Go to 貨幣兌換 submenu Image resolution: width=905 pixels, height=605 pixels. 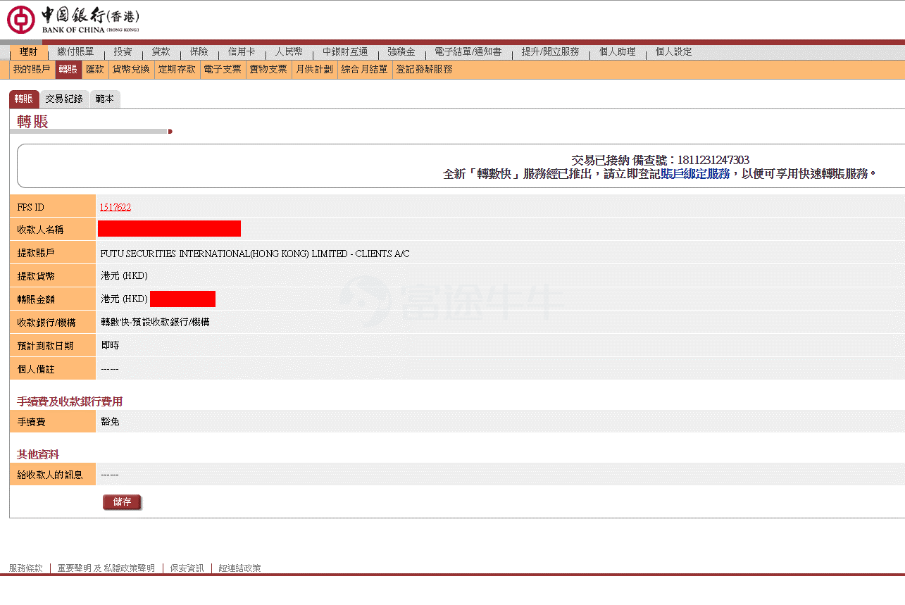pos(131,69)
